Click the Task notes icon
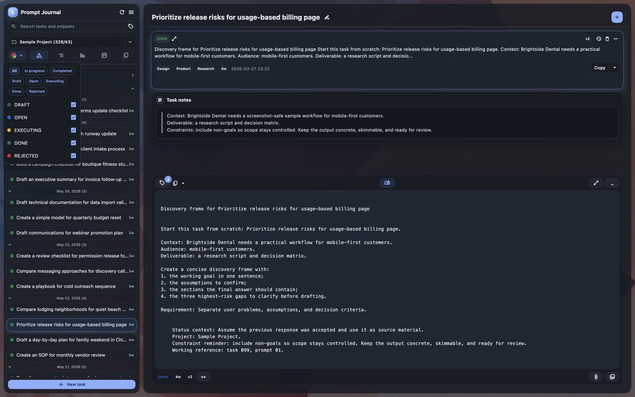The width and height of the screenshot is (635, 397). pos(160,100)
